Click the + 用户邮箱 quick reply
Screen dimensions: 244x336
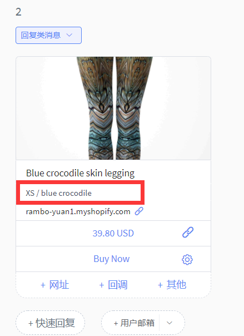tap(134, 323)
